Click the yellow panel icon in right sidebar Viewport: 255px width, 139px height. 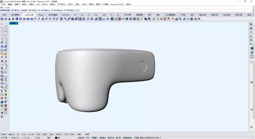251,36
